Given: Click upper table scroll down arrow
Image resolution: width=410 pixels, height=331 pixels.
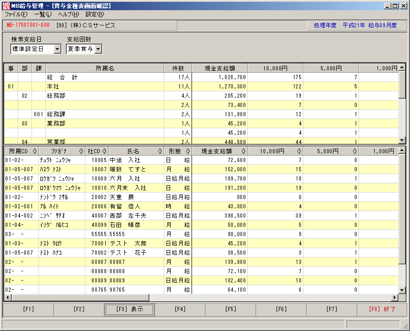Looking at the screenshot, I should pos(402,140).
